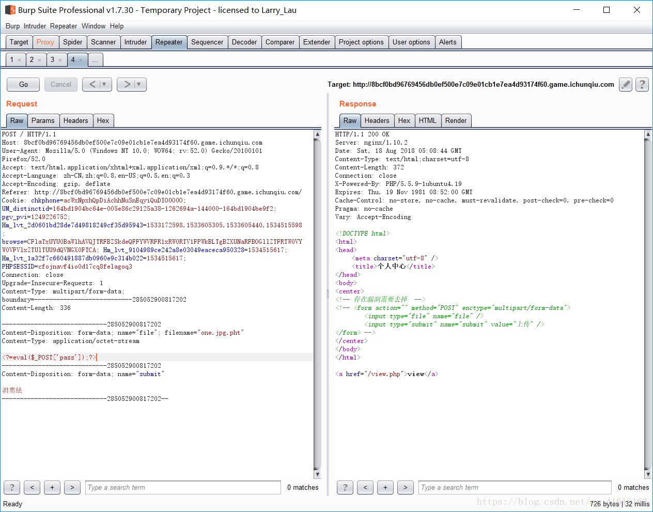653x512 pixels.
Task: Click the Burp Suite logo icon
Action: 10,10
